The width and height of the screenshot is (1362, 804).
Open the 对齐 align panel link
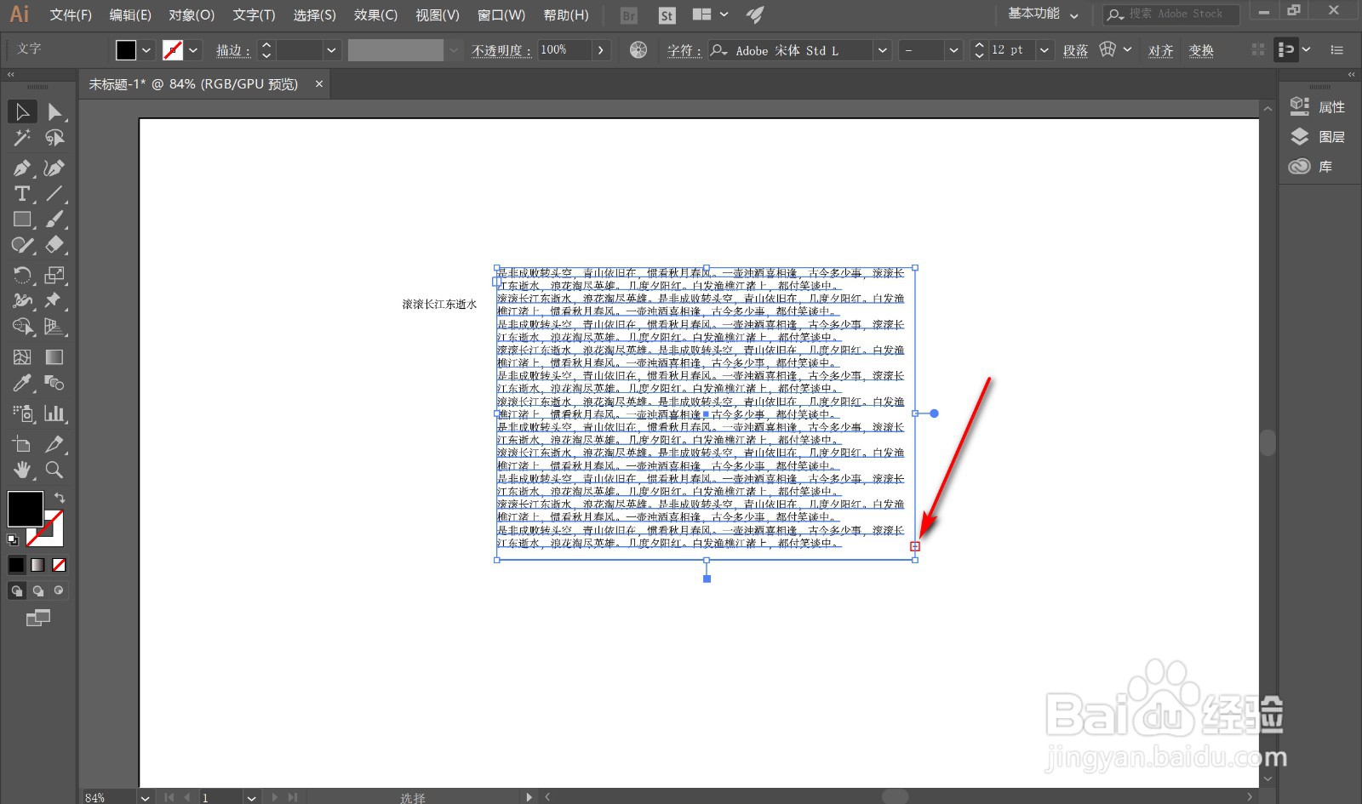pyautogui.click(x=1160, y=50)
